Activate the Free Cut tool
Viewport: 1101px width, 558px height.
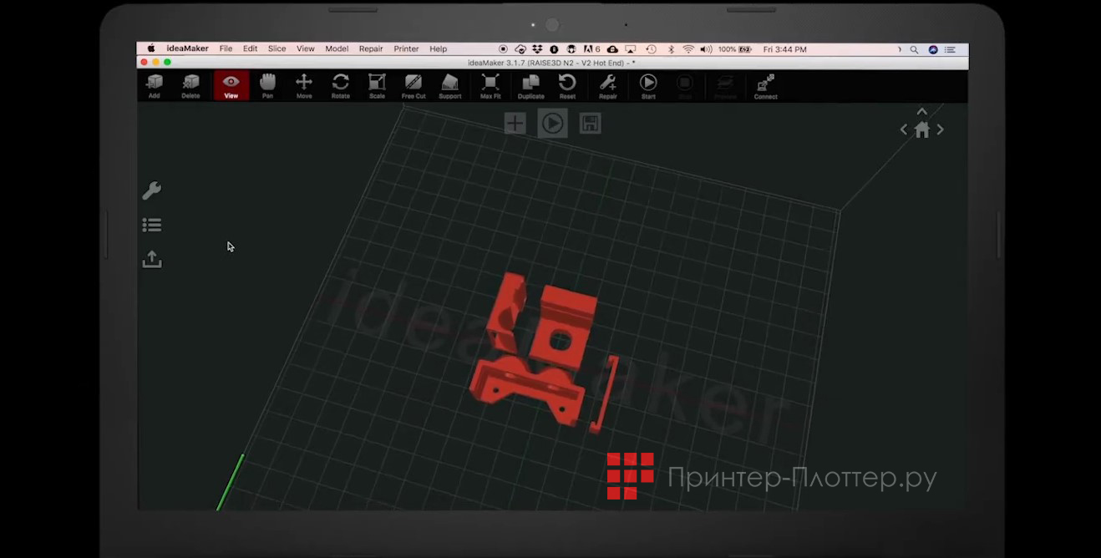click(414, 86)
